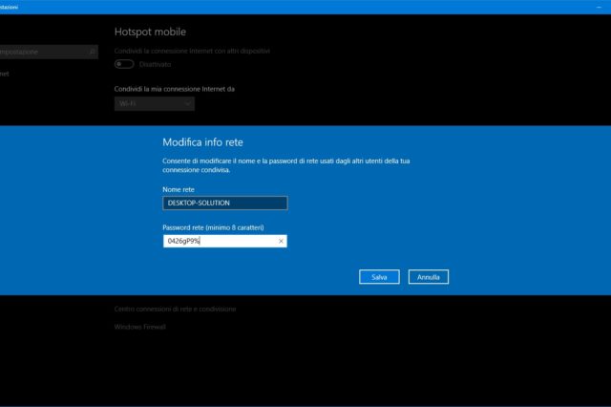Screen dimensions: 611x407
Task: Click the Annulla button
Action: tap(429, 277)
